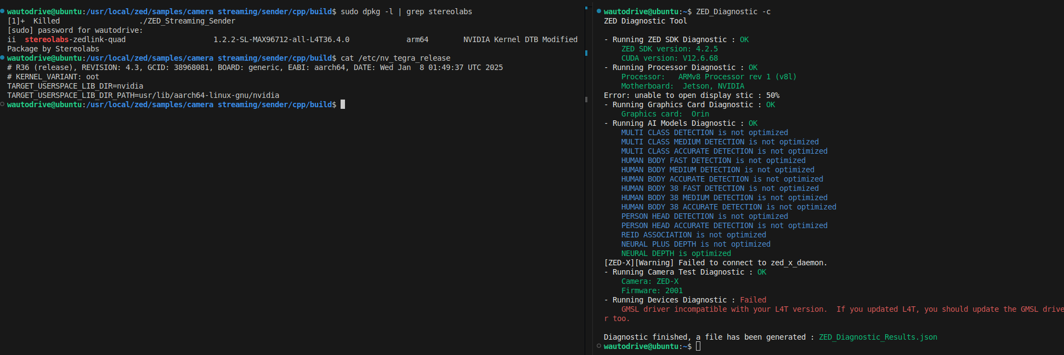The image size is (1064, 355).
Task: Click 'MULTI CLASS DETECTION is not optimized' line
Action: click(x=705, y=132)
